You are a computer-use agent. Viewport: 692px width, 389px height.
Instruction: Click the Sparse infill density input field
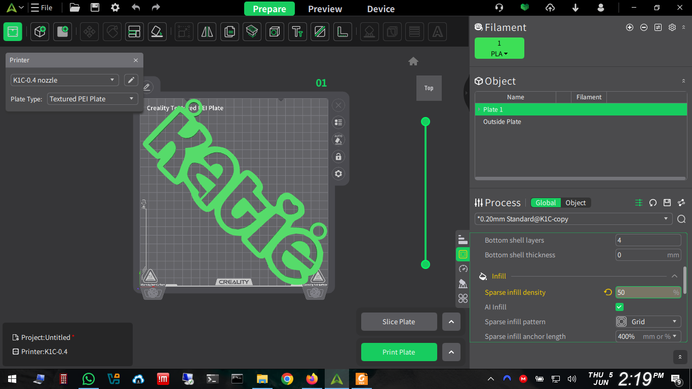648,292
